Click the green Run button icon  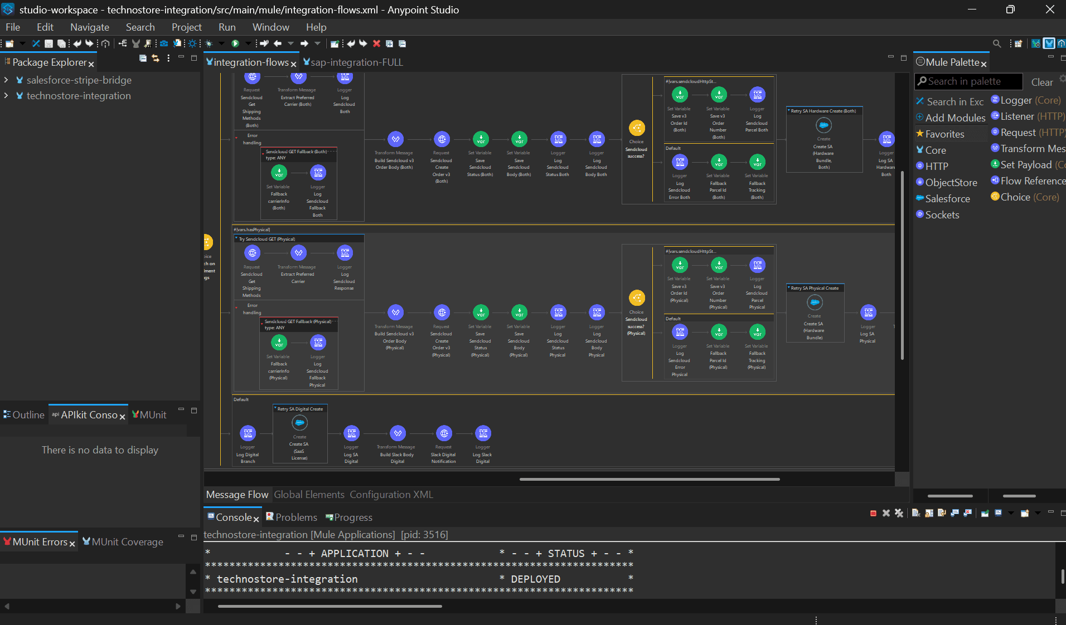click(x=235, y=43)
